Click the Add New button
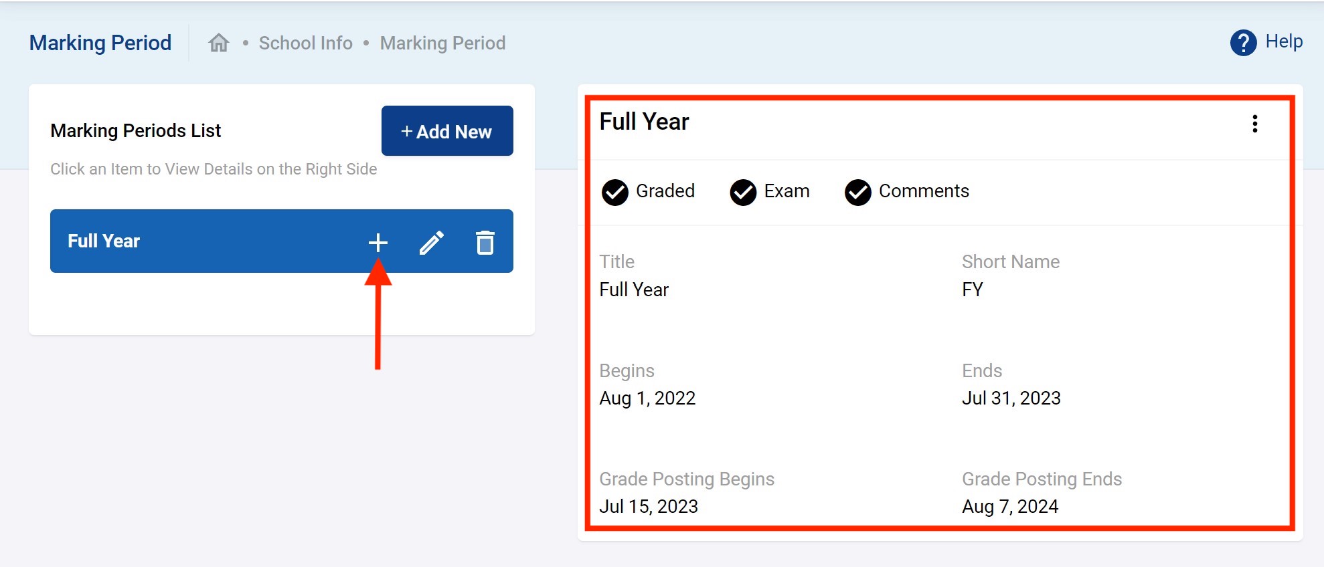 click(447, 131)
